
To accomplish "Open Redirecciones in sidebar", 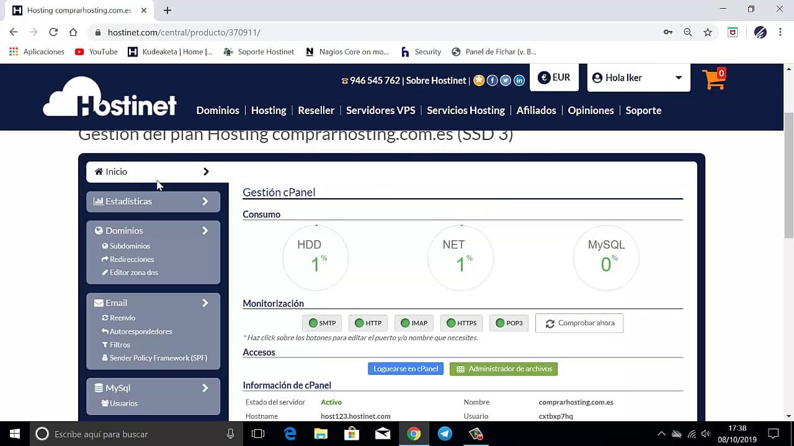I will [128, 259].
